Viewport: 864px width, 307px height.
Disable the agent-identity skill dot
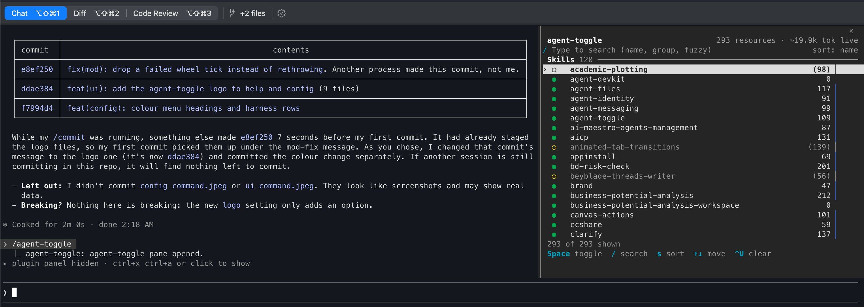(554, 99)
